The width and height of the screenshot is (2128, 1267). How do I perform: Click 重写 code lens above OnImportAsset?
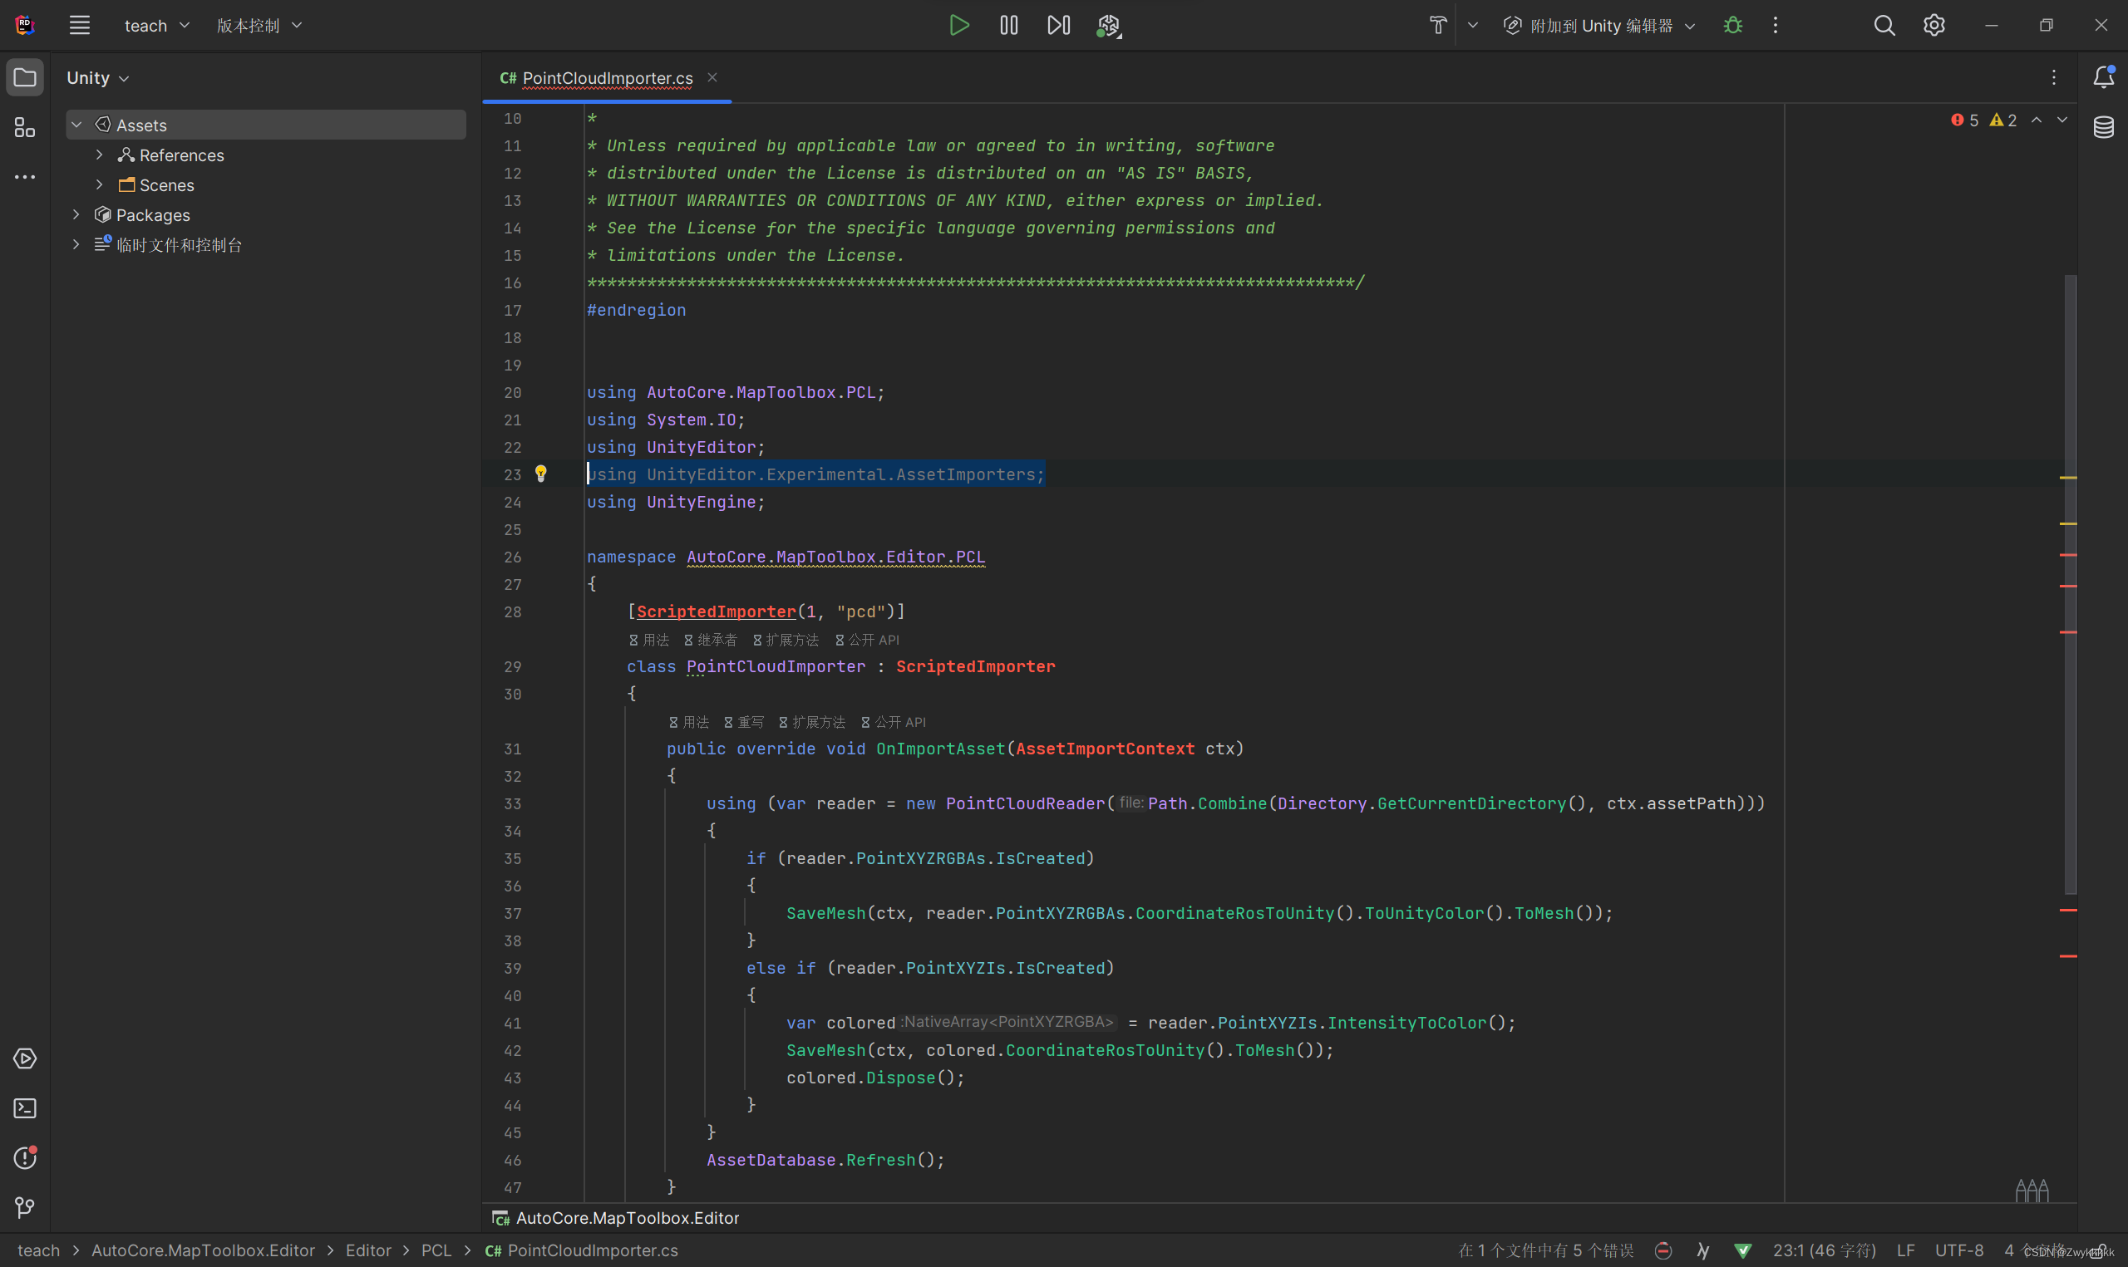pyautogui.click(x=744, y=722)
